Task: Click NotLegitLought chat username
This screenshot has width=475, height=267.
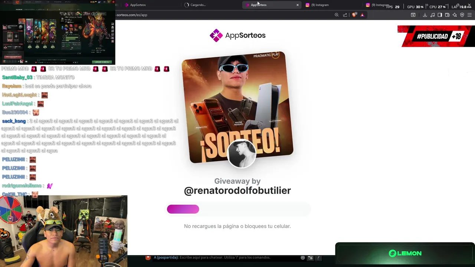Action: pos(19,95)
